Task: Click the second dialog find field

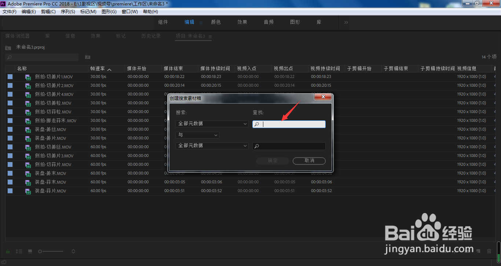Action: (x=289, y=146)
